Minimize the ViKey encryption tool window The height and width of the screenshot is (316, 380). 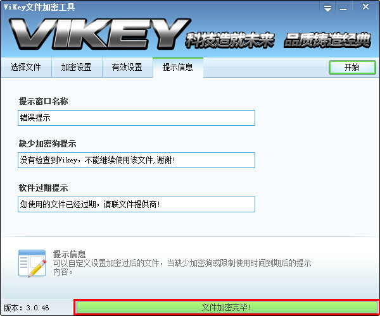coord(343,8)
